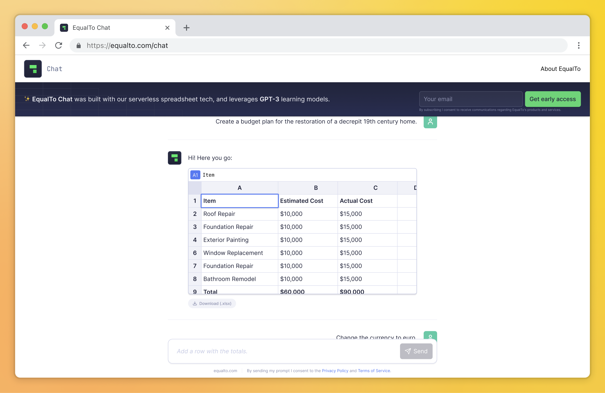
Task: Click the $10,000 estimate for Roof Repair
Action: (308, 214)
